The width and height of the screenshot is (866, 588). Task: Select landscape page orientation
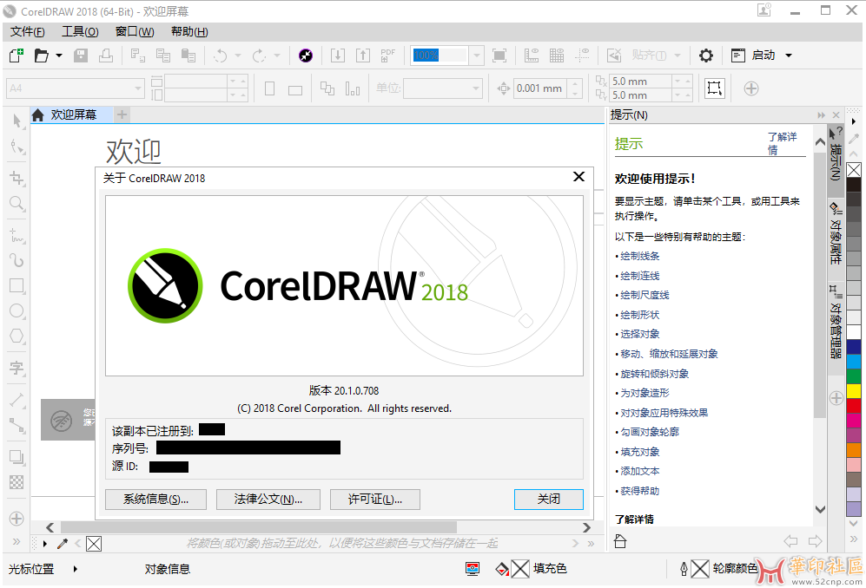point(295,90)
